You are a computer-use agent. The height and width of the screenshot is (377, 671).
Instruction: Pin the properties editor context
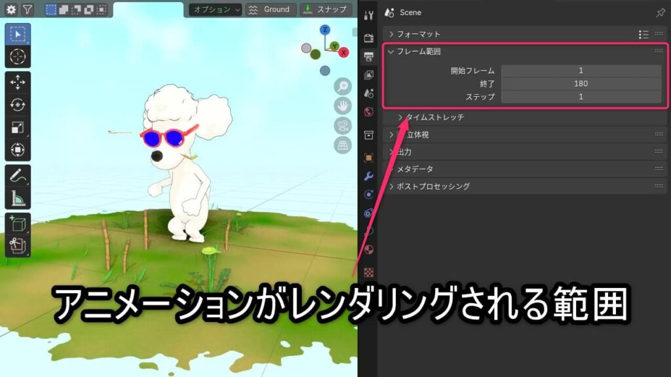(x=661, y=13)
